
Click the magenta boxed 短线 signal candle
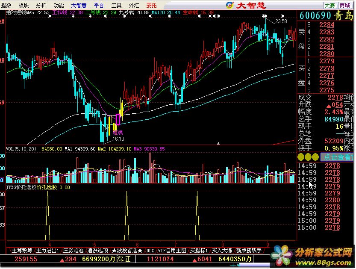[x=118, y=119]
